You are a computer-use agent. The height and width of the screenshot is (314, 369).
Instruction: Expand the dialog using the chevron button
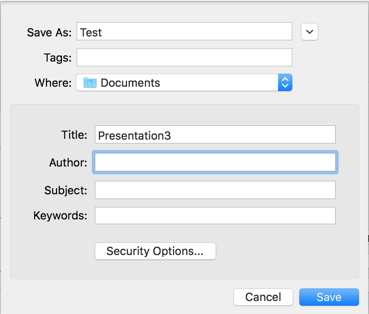click(310, 32)
